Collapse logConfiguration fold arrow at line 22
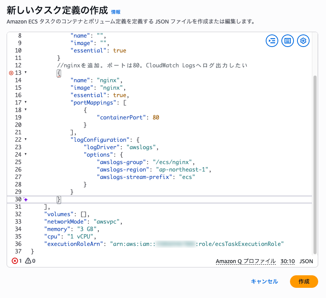 [25, 139]
